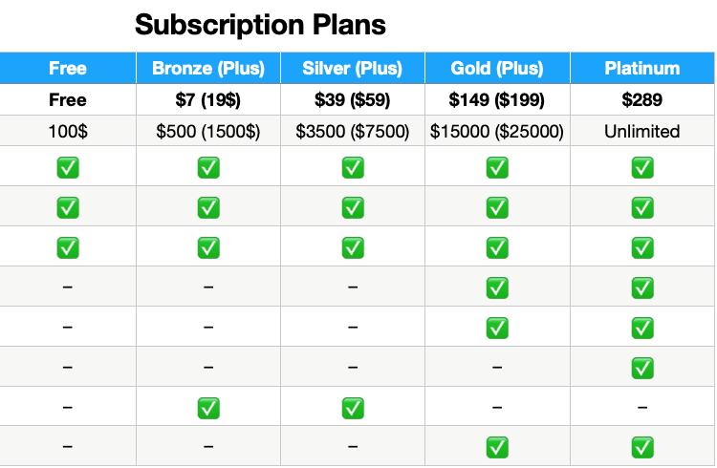Screen dimensions: 717x468
Task: Click the Free column's topmost green checkmark
Action: (x=68, y=168)
